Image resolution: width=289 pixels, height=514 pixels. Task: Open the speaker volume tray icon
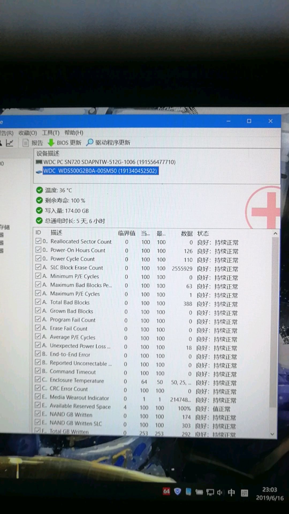[x=220, y=492]
